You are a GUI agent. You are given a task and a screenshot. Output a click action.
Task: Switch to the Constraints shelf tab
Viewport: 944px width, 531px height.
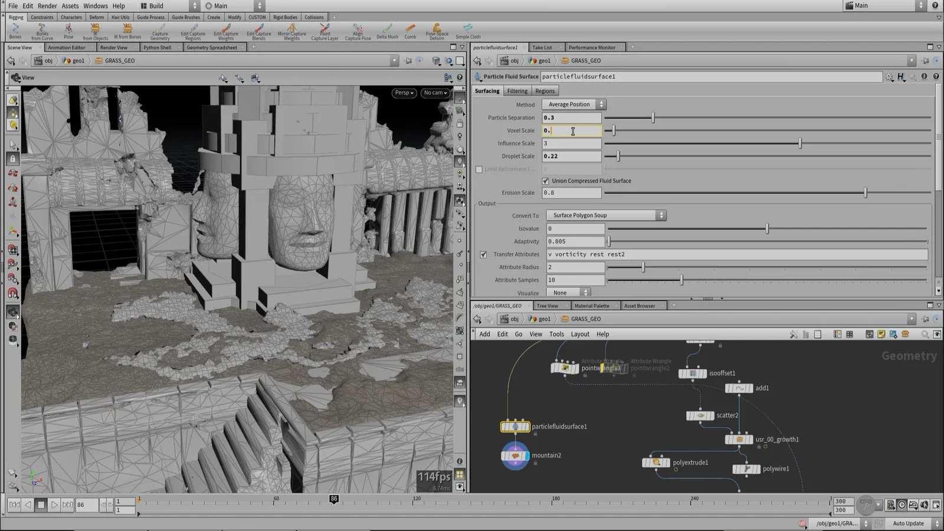pos(41,17)
